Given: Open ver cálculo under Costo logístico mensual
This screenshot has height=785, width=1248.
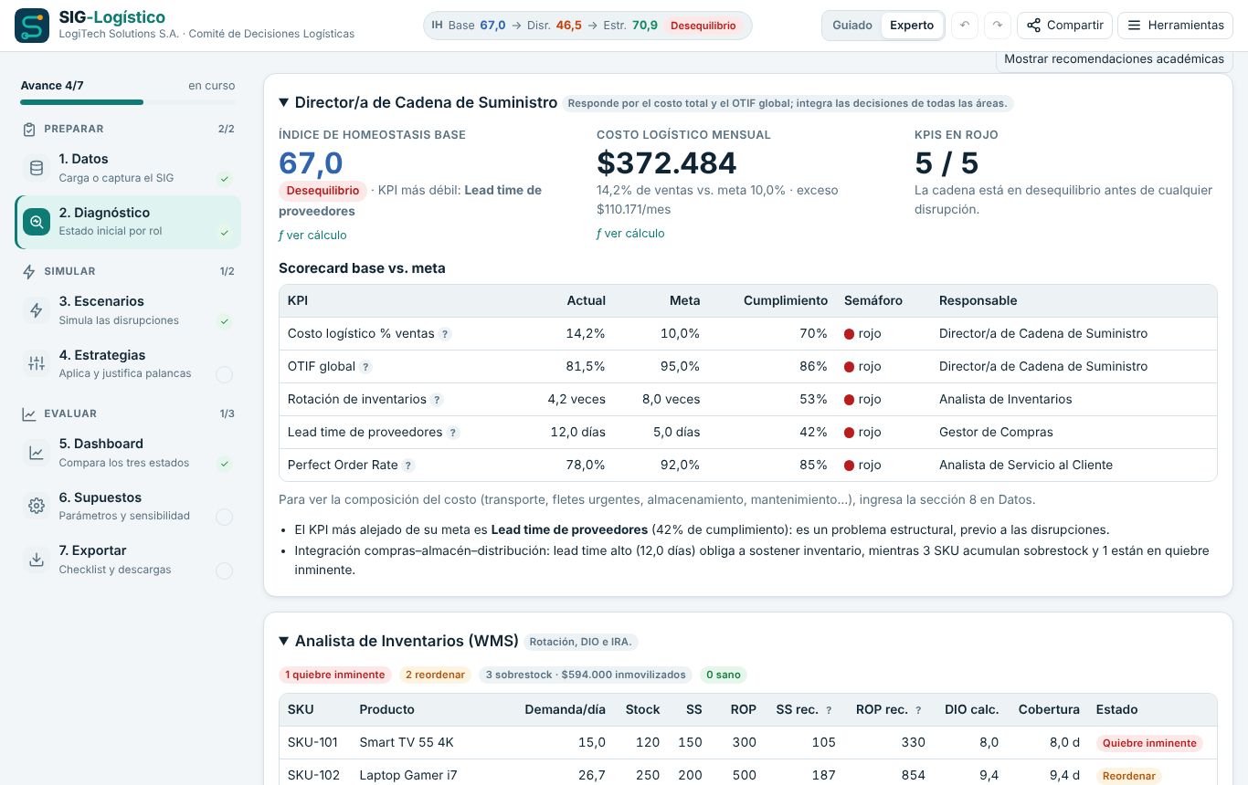Looking at the screenshot, I should (x=630, y=234).
